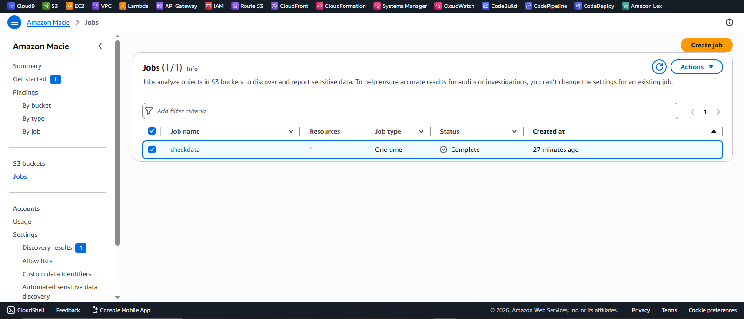
Task: Open the EC2 shortcut icon
Action: 69,6
